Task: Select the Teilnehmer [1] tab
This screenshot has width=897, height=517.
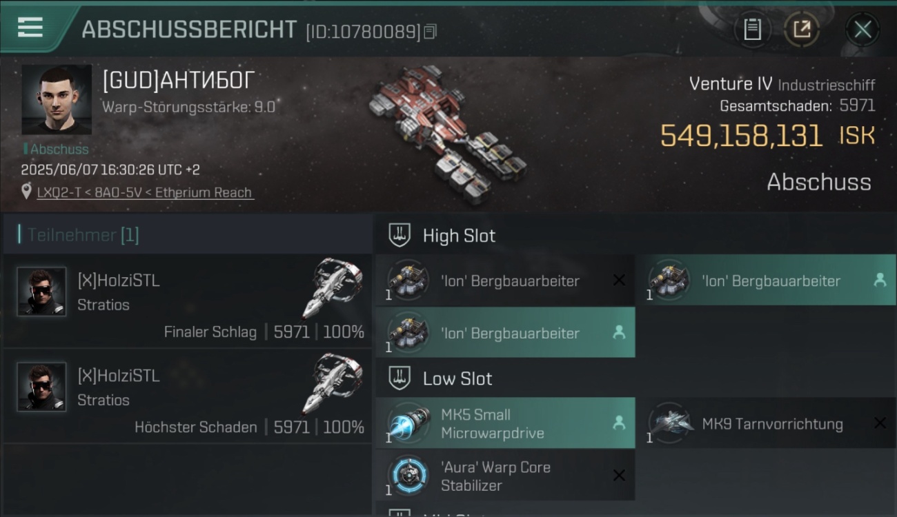Action: click(188, 235)
